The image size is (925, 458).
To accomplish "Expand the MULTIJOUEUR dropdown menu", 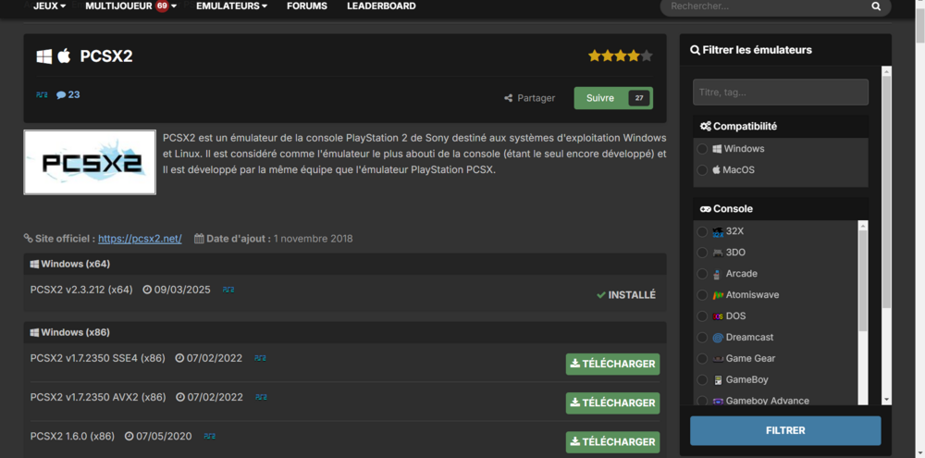I will [x=130, y=6].
